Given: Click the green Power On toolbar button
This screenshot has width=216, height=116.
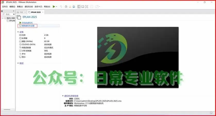Looking at the screenshot, I should (x=54, y=7).
